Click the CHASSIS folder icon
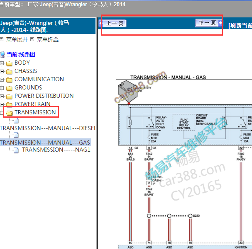Screen dimensions: 252x249 [9, 72]
